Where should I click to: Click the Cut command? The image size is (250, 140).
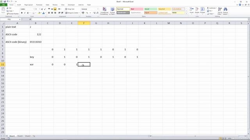tap(9, 8)
